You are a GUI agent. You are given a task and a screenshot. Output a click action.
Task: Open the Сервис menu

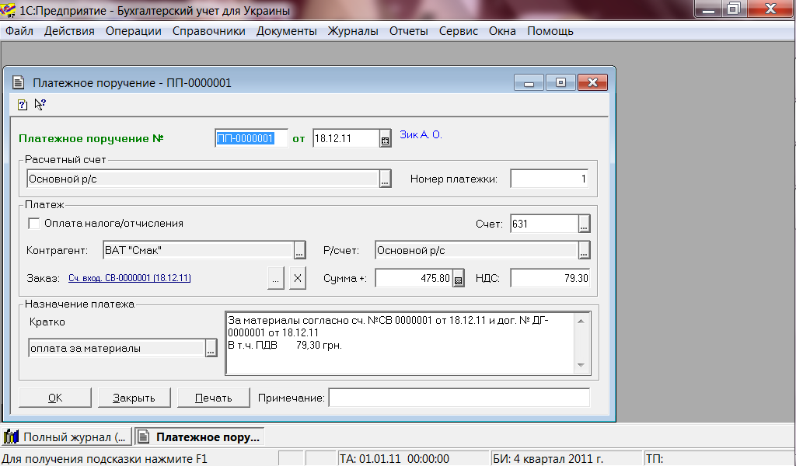point(459,31)
